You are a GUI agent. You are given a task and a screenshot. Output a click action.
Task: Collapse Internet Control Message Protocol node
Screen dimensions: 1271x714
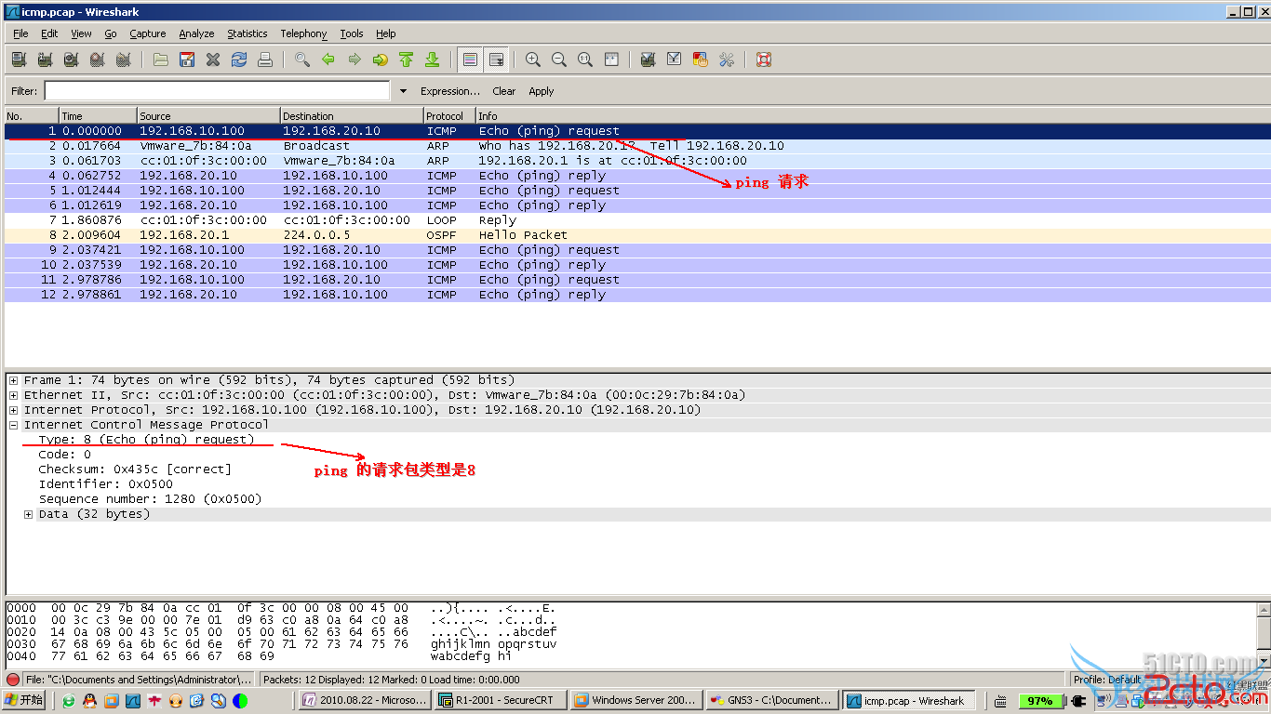pos(13,425)
